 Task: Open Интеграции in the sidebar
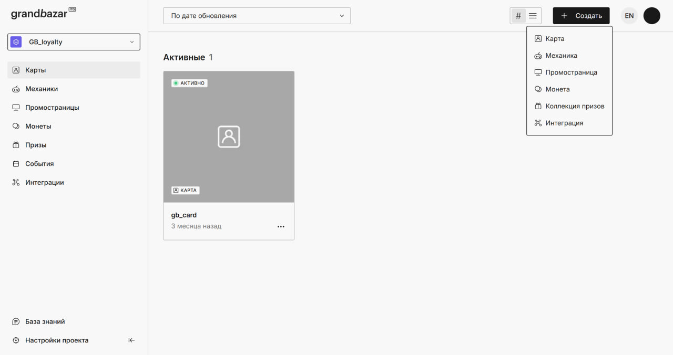[x=74, y=183]
